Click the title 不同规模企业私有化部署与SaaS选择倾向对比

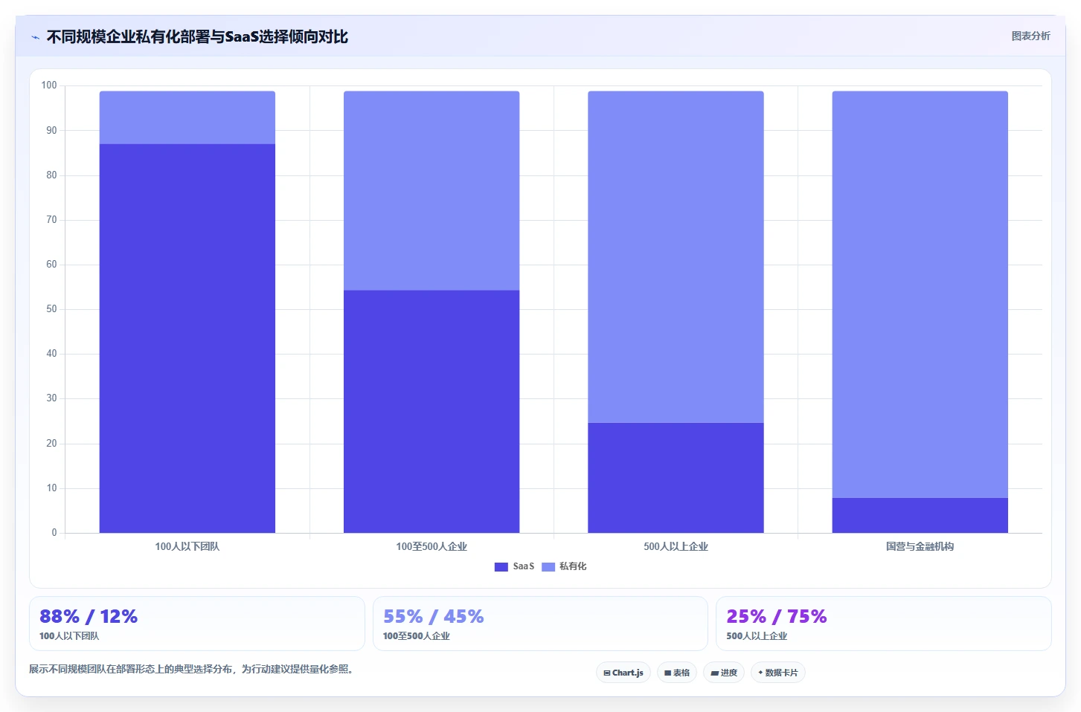pyautogui.click(x=197, y=36)
